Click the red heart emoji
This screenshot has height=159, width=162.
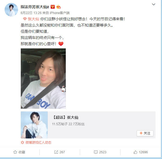(61, 44)
